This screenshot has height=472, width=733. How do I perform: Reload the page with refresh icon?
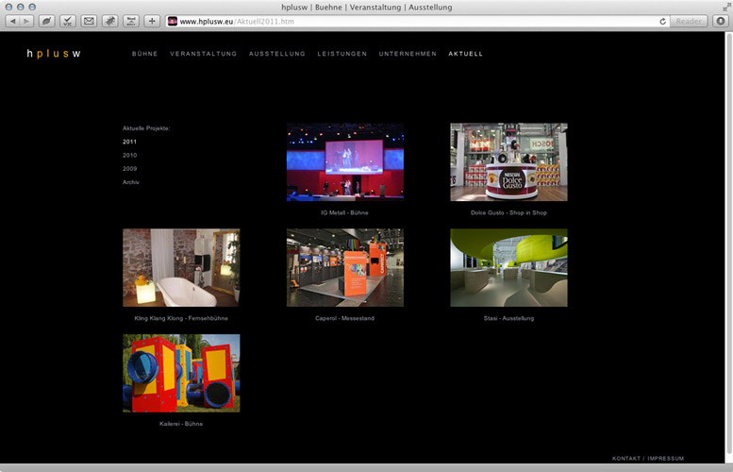(x=663, y=21)
